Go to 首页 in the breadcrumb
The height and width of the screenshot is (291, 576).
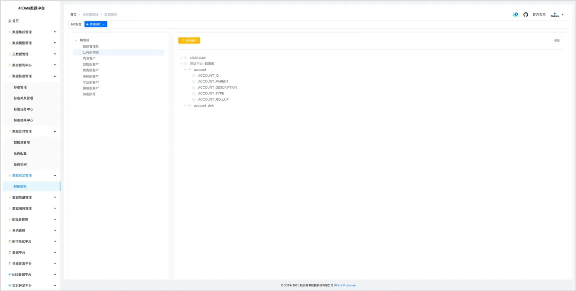pyautogui.click(x=73, y=15)
